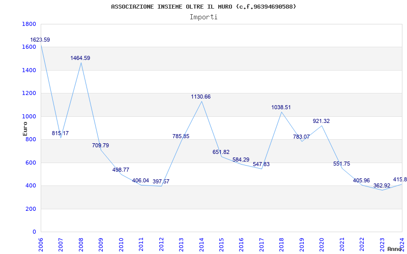407x254 pixels.
Task: Select the 783.07 data label
Action: click(x=301, y=137)
